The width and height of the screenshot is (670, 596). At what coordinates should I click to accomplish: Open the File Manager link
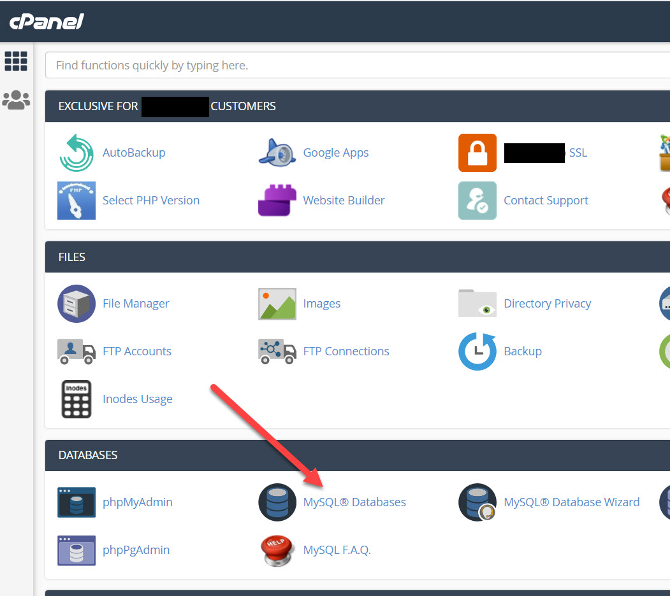[136, 304]
